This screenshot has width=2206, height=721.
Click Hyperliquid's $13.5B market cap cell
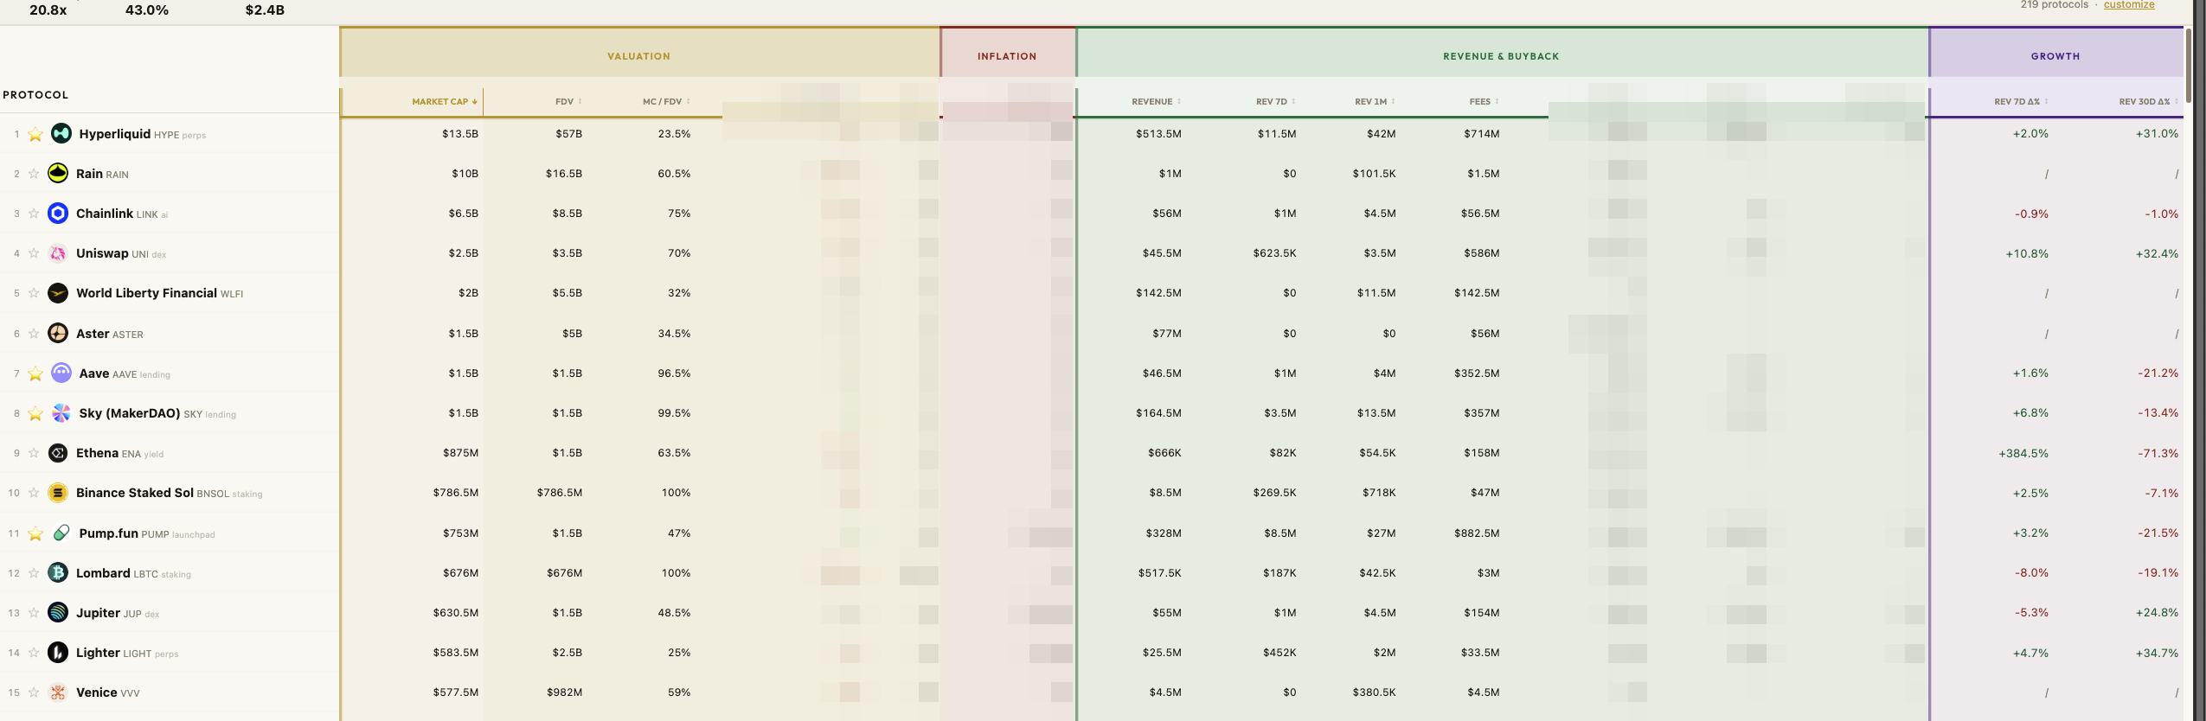click(460, 134)
